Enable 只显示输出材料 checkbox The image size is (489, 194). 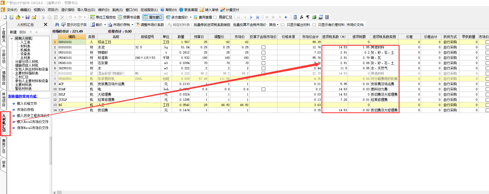tap(283, 25)
